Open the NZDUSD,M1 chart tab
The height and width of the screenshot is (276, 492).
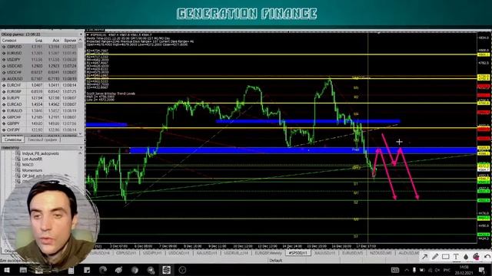coord(381,253)
